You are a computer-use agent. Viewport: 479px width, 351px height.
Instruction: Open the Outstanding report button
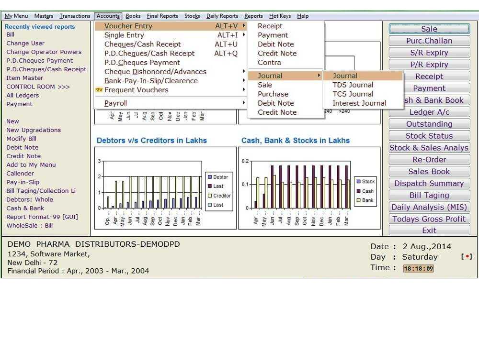pos(429,124)
